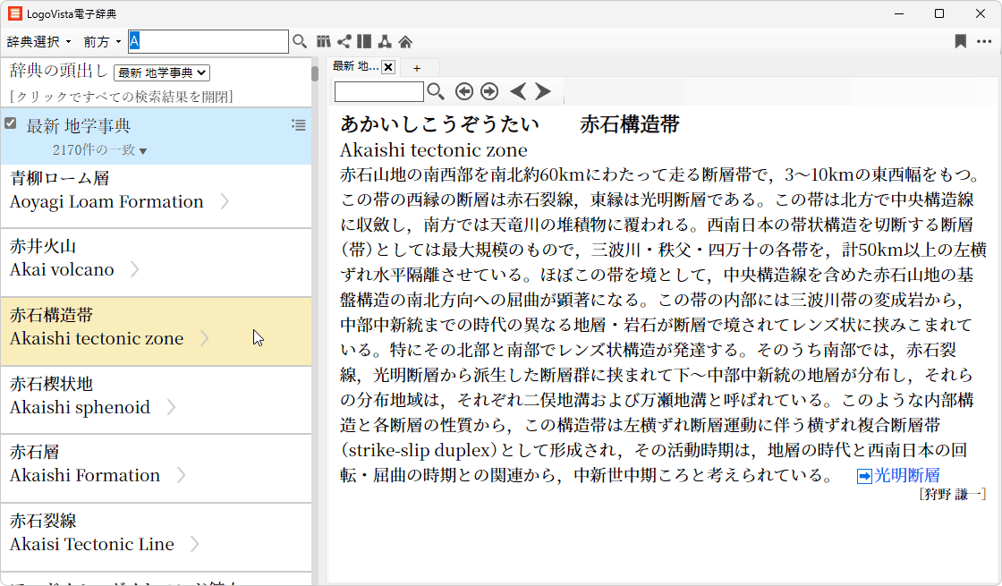Open bookmarks with the bookmark icon
1002x586 pixels.
(x=960, y=41)
